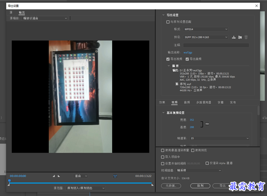Click the aspect ratio correction icon
The width and height of the screenshot is (267, 196).
pyautogui.click(x=115, y=176)
